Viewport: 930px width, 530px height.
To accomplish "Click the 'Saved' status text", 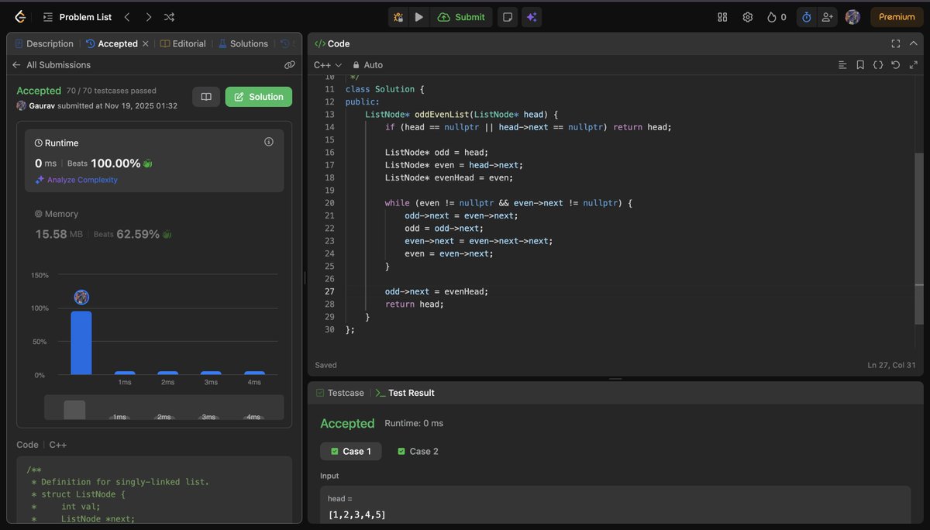I will pos(326,365).
